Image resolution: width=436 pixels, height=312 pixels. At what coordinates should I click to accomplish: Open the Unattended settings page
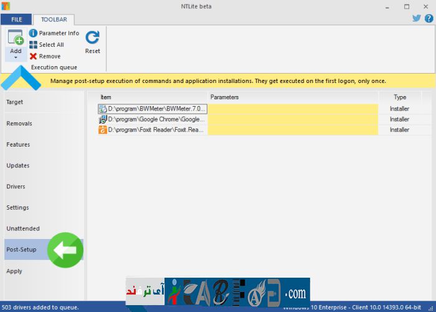click(x=23, y=228)
